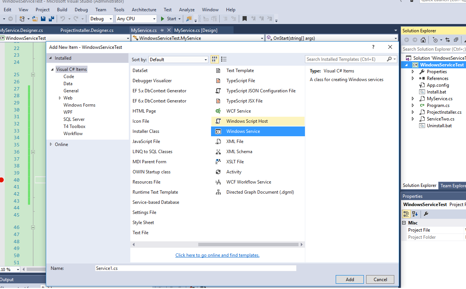Image resolution: width=466 pixels, height=289 pixels.
Task: Click the Add button
Action: pos(350,280)
